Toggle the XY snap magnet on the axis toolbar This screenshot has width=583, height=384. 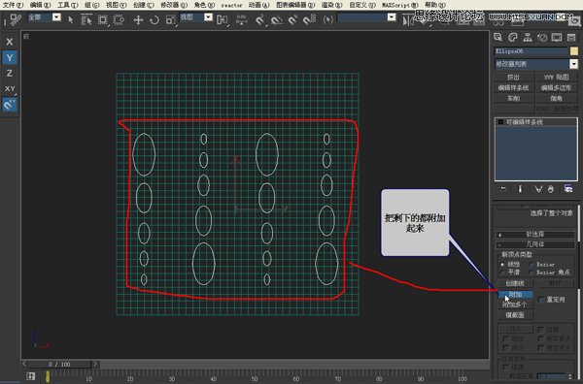(10, 105)
